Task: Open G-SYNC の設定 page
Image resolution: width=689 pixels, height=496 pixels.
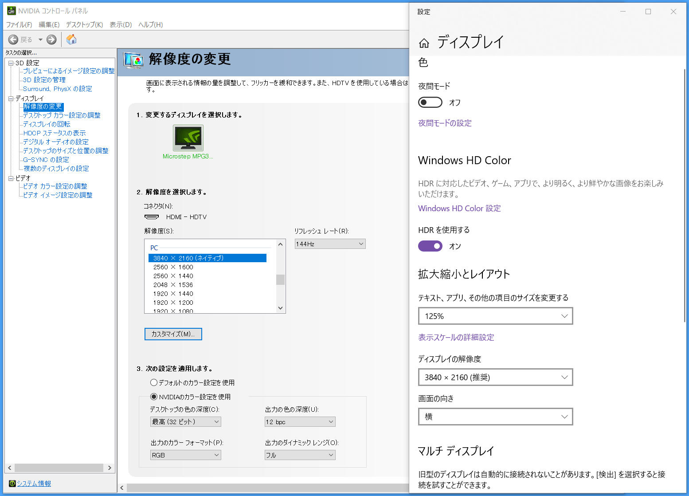Action: coord(46,160)
